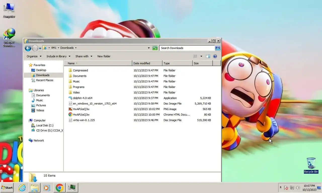Select the Recycle Bin desktop icon
This screenshot has width=322, height=193.
click(311, 165)
